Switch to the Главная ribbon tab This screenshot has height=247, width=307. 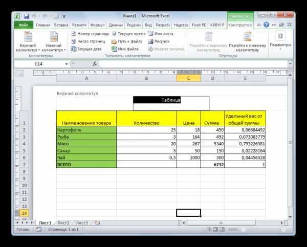43,25
